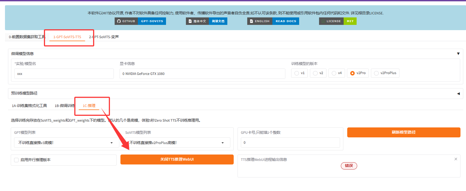
Task: Close the TTS推理WebUI output error panel
Action: (x=456, y=159)
